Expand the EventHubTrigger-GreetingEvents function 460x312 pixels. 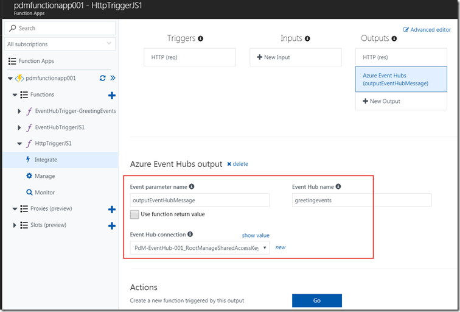click(x=19, y=111)
